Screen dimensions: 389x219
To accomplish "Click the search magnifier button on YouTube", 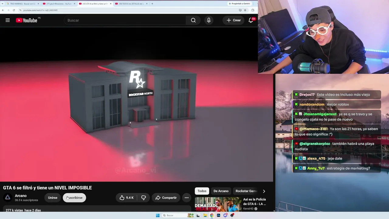I will pyautogui.click(x=193, y=20).
